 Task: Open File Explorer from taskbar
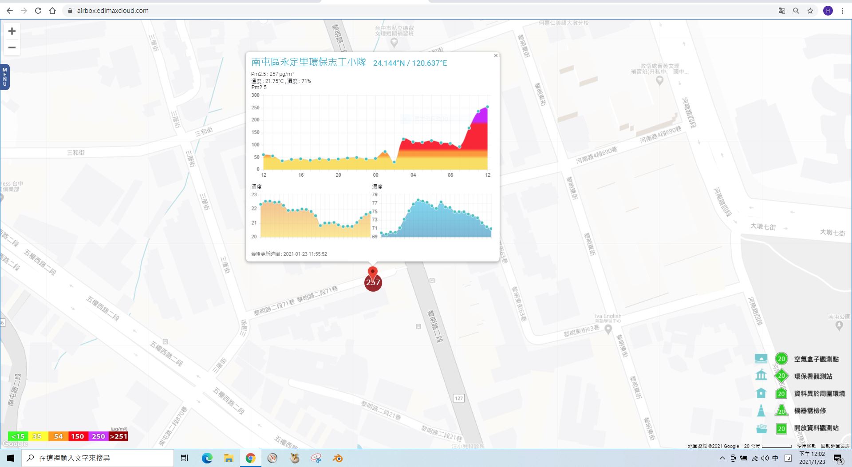pyautogui.click(x=229, y=458)
